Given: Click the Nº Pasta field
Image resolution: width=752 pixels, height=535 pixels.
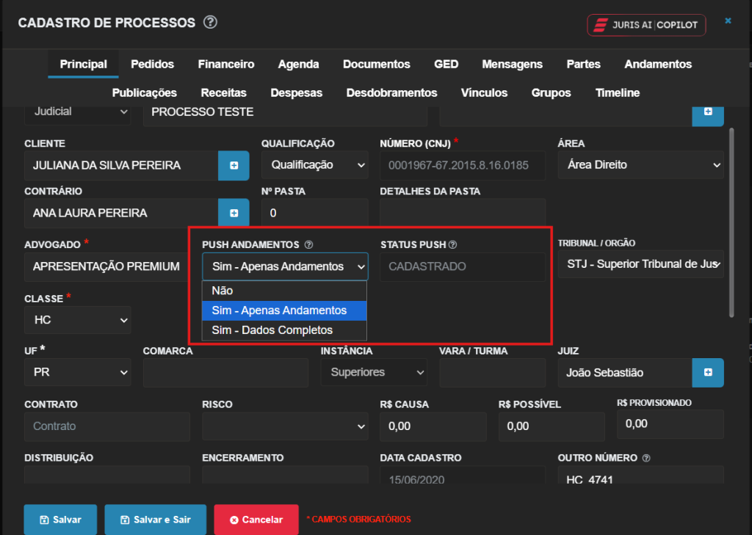Looking at the screenshot, I should click(x=314, y=212).
